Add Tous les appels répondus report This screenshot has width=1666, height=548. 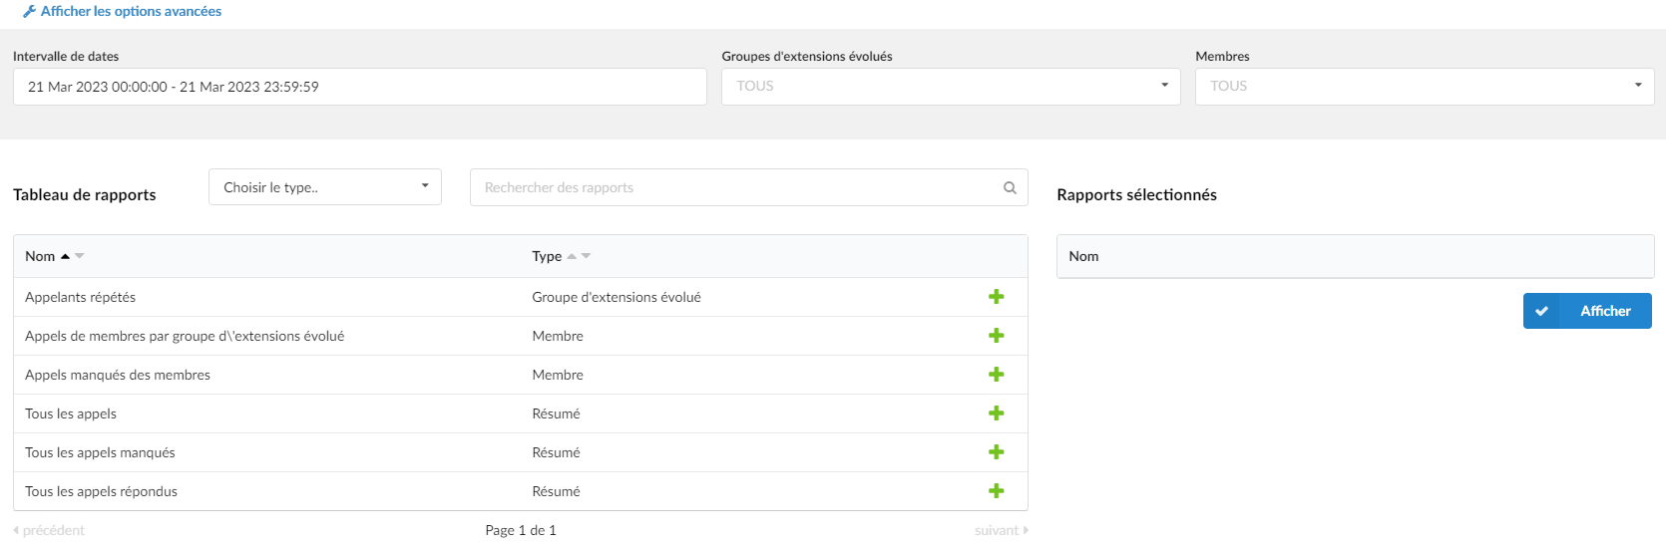tap(996, 491)
